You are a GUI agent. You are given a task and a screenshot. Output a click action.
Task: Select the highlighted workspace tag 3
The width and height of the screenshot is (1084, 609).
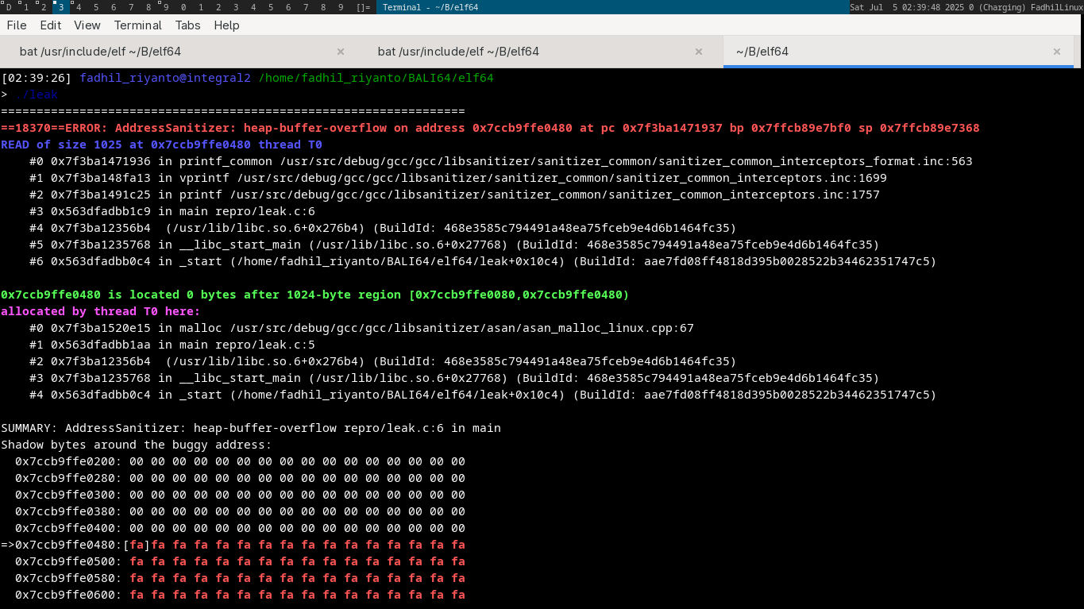[61, 7]
